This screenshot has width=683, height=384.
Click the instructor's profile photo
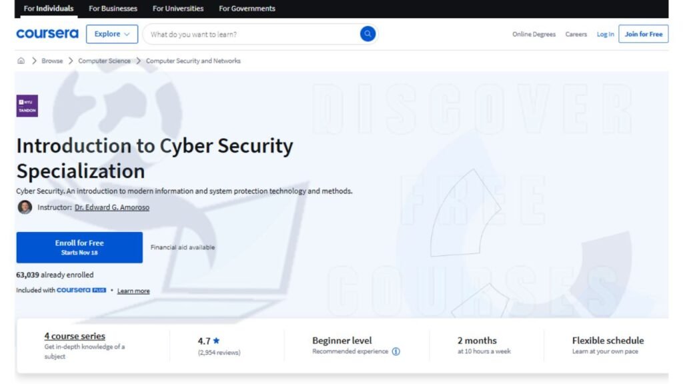click(x=25, y=207)
